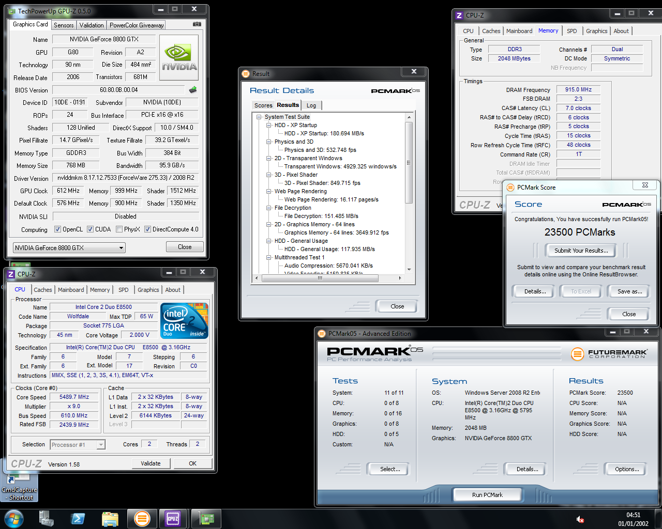This screenshot has width=662, height=529.
Task: Collapse the System Test Suite tree node
Action: click(x=259, y=117)
